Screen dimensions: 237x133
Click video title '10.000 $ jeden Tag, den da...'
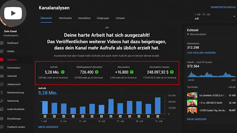(x=213, y=110)
